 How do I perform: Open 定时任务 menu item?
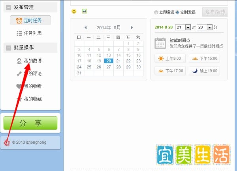pyautogui.click(x=30, y=21)
